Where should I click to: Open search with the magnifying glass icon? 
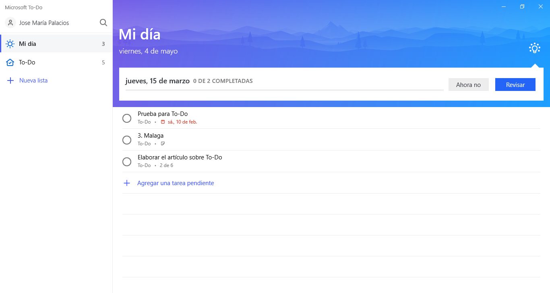[x=103, y=23]
